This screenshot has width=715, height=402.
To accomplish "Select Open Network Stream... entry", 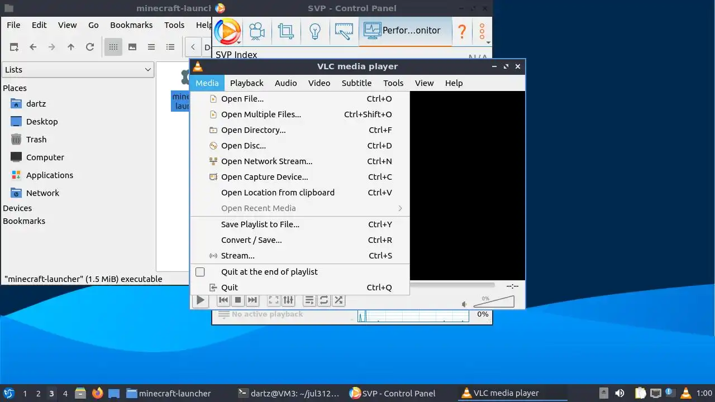I will (300, 161).
